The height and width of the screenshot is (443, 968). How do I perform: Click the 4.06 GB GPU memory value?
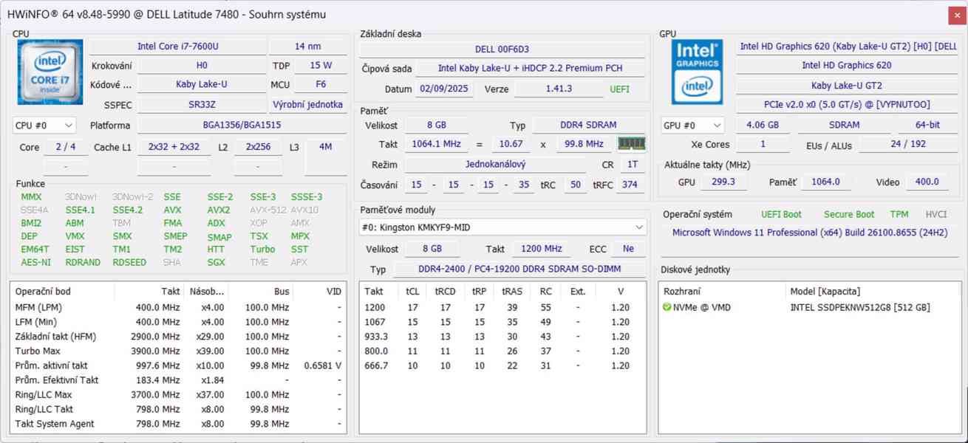click(763, 125)
